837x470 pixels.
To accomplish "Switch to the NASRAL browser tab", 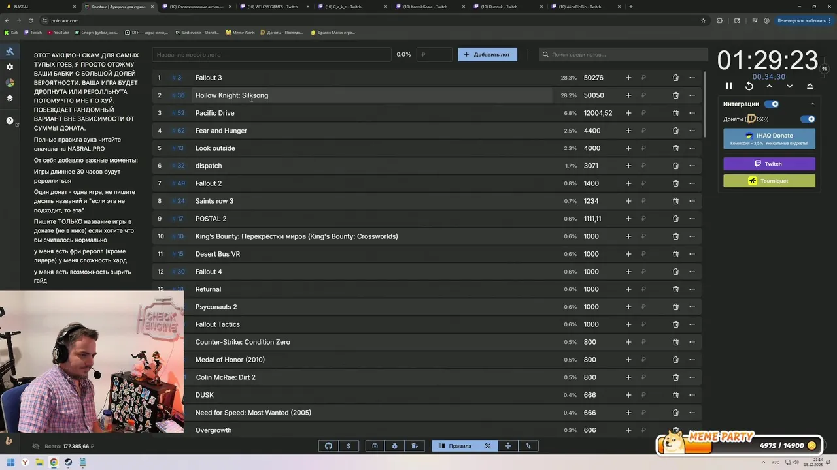I will pos(39,7).
